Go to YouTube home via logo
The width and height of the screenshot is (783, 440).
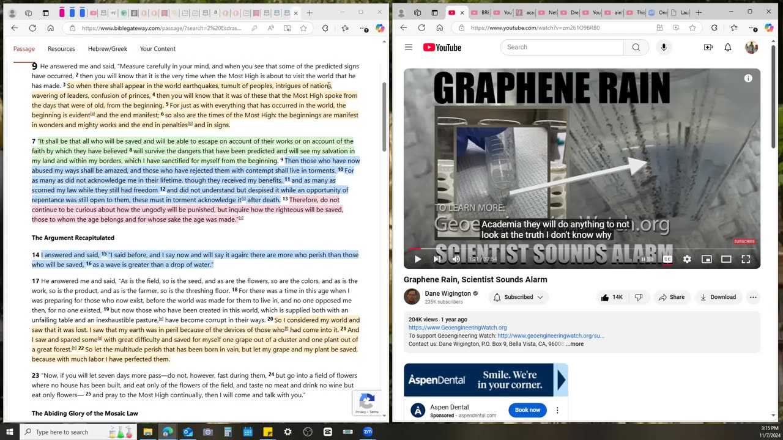442,47
